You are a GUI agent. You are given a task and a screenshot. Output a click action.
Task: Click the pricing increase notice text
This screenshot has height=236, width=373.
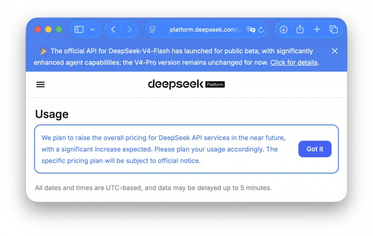point(163,149)
